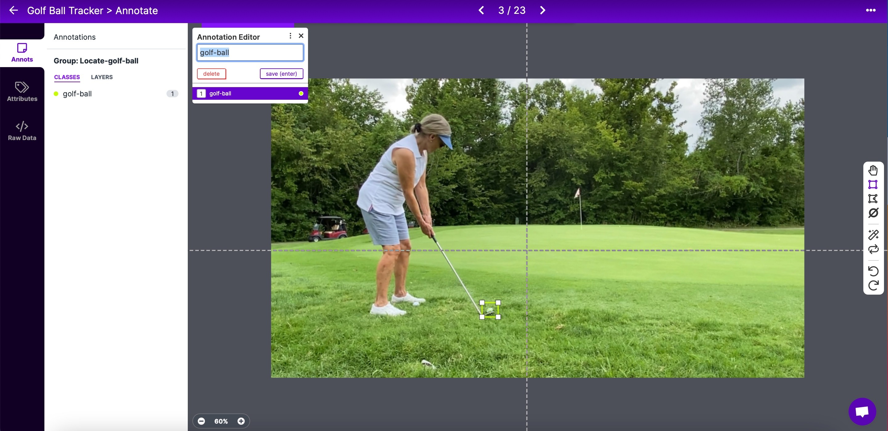Open Annotation Editor options menu
This screenshot has width=888, height=431.
290,36
